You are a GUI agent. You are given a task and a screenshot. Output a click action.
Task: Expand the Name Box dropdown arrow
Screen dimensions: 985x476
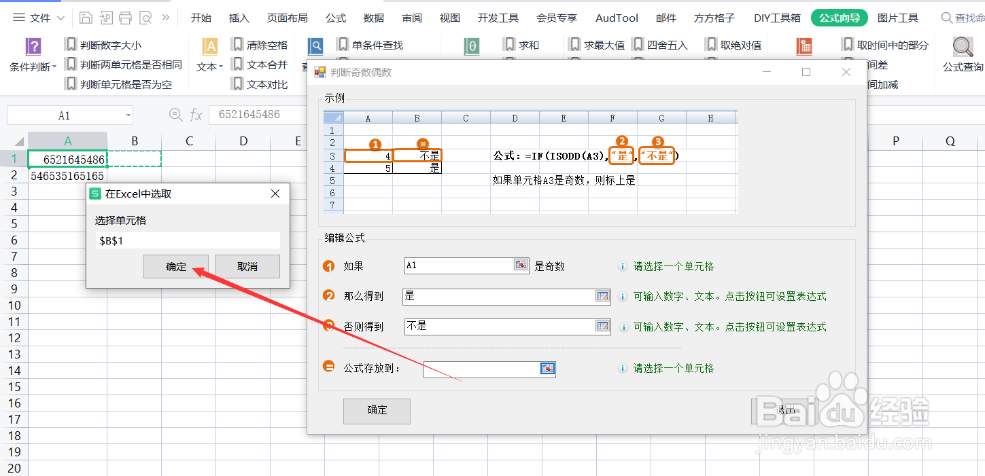128,115
